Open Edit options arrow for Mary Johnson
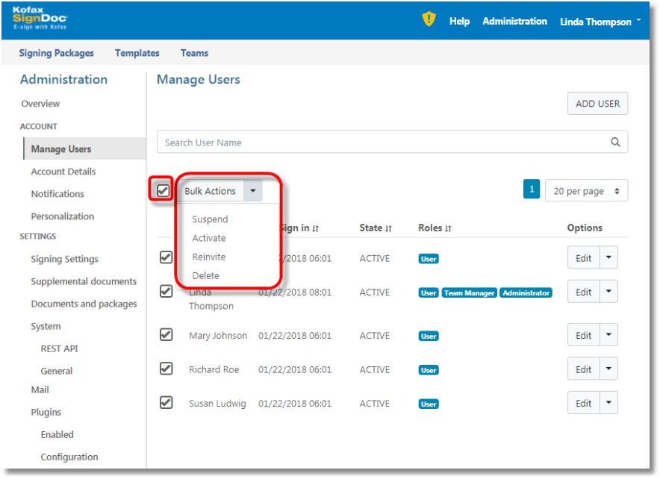 tap(609, 336)
